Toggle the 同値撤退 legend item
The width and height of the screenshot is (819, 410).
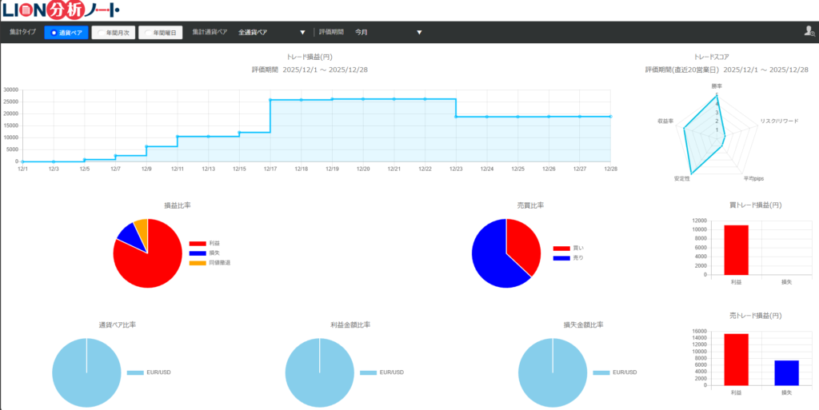[x=211, y=262]
